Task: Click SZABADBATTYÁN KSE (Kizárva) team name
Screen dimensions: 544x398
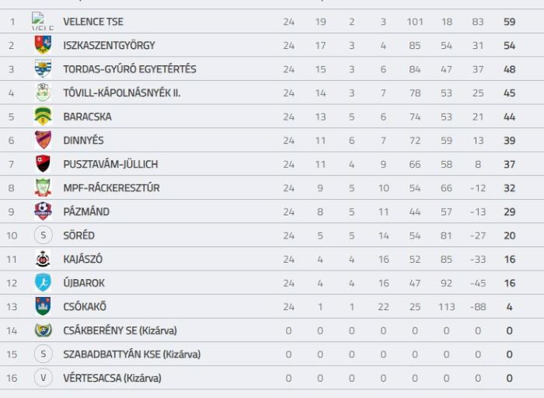Action: pos(132,354)
